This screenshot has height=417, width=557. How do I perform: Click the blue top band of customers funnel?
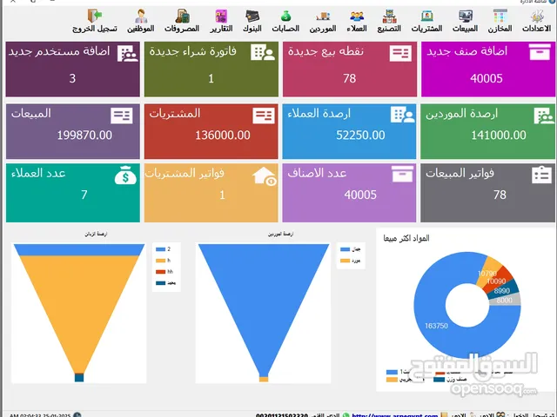[x=79, y=249]
